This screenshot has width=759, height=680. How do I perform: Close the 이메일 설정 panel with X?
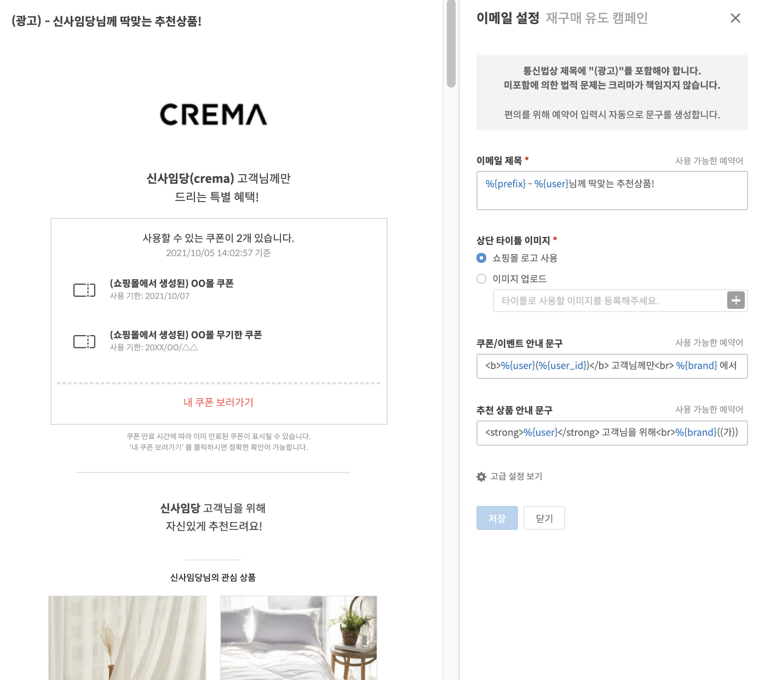pos(735,18)
